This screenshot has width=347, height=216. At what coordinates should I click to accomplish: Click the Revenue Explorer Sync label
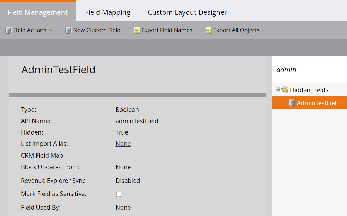(x=54, y=181)
